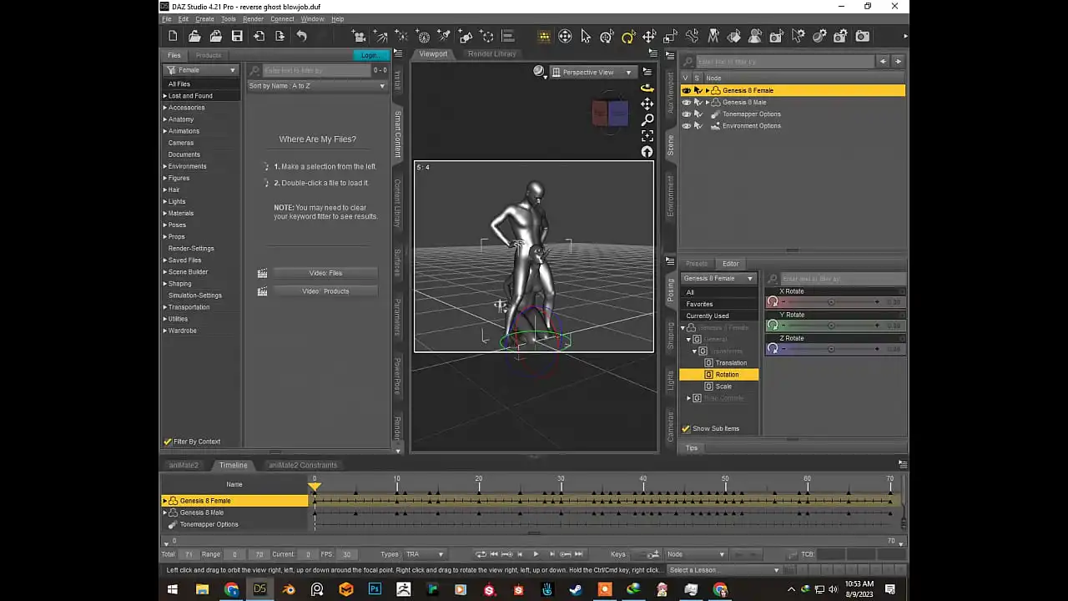1068x601 pixels.
Task: Open the viewport options menu icon
Action: pos(647,72)
